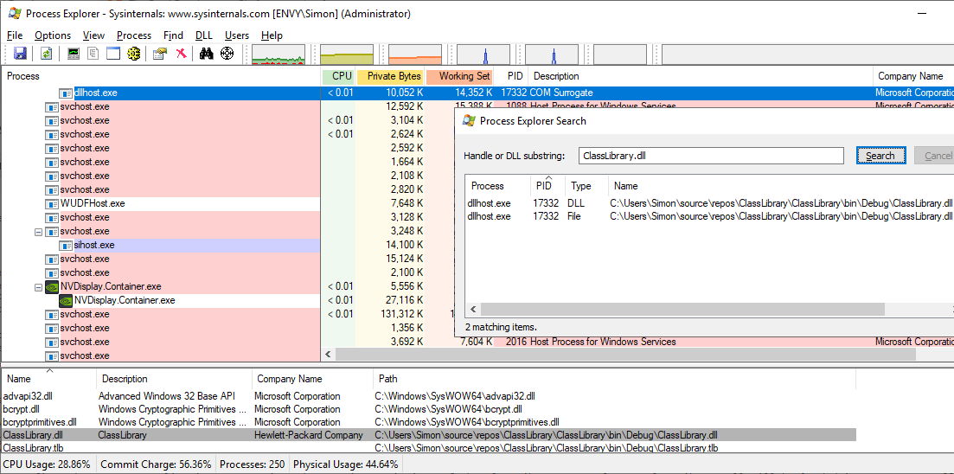This screenshot has width=954, height=474.
Task: Click the yellow gear DLL/handles view icon
Action: (x=133, y=54)
